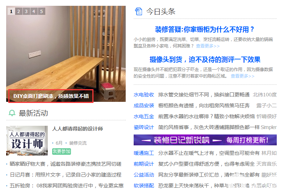Viewport: 284px width, 195px height.
Task: Open the 瓷砖设计 category link
Action: coord(144,128)
